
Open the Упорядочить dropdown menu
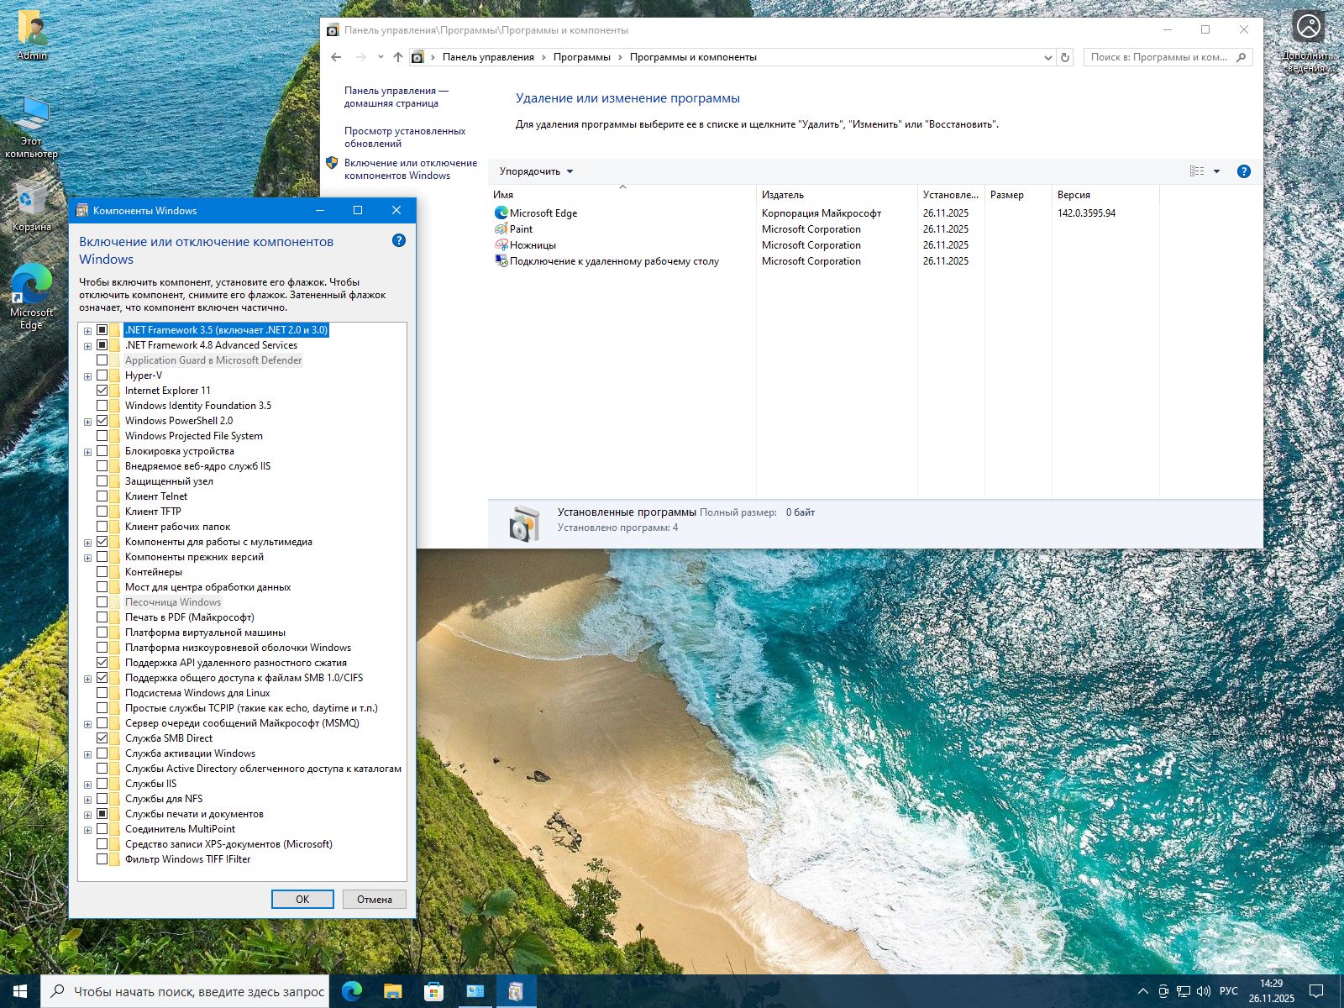click(536, 171)
